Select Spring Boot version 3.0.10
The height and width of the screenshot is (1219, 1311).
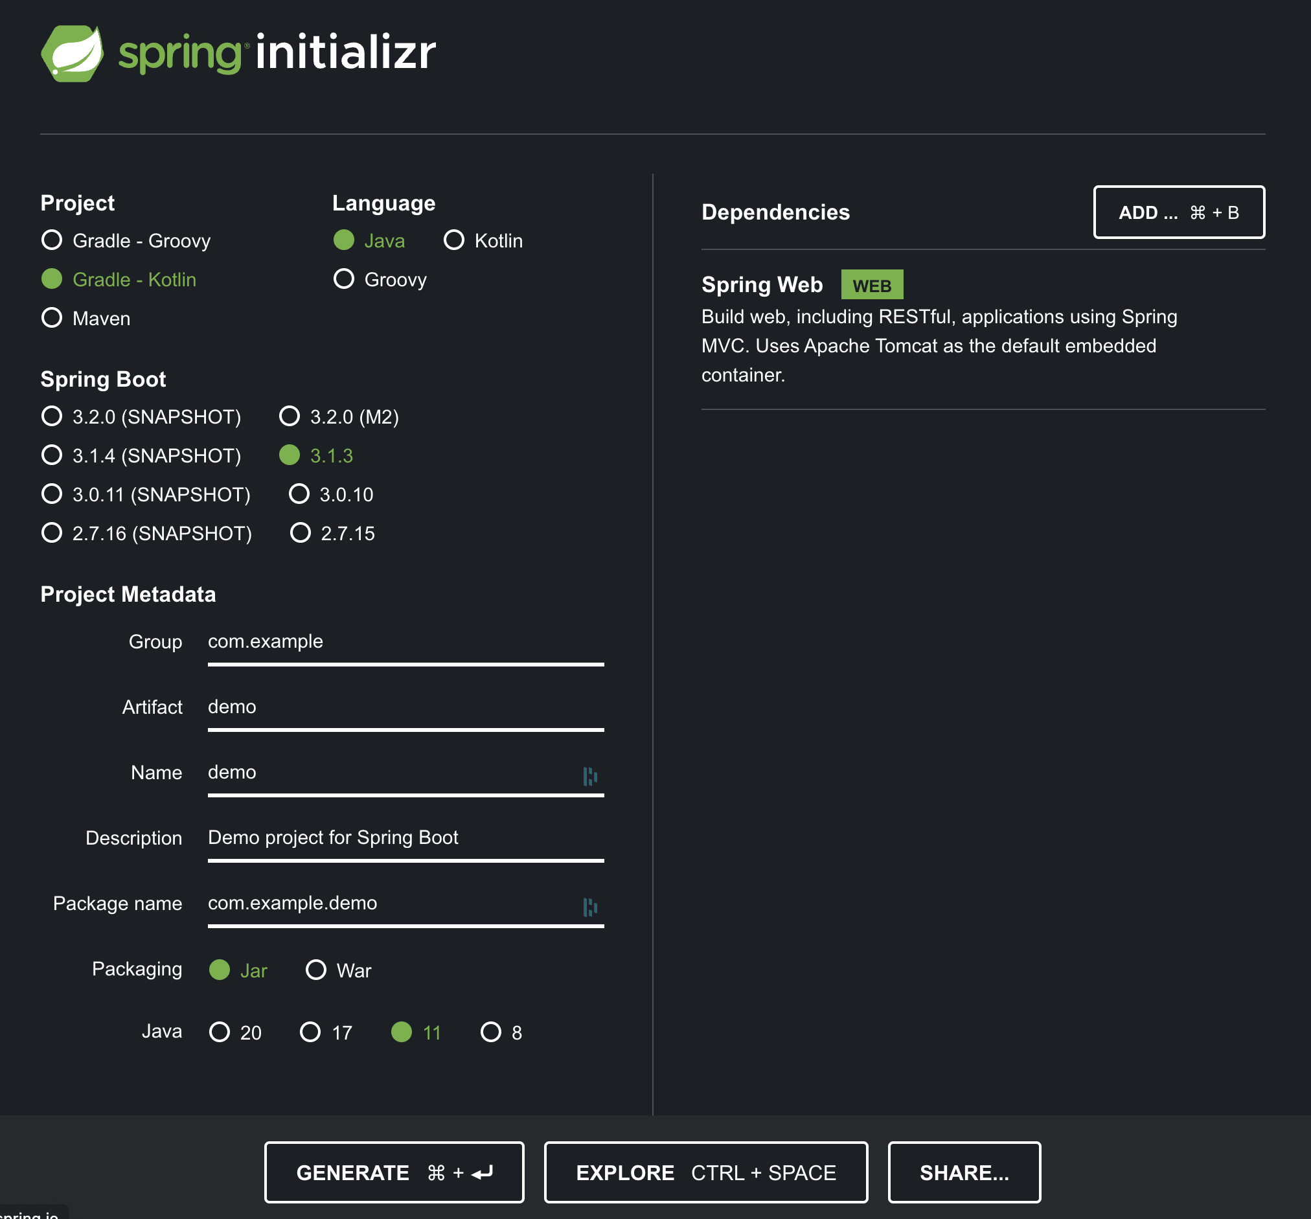[x=331, y=494]
